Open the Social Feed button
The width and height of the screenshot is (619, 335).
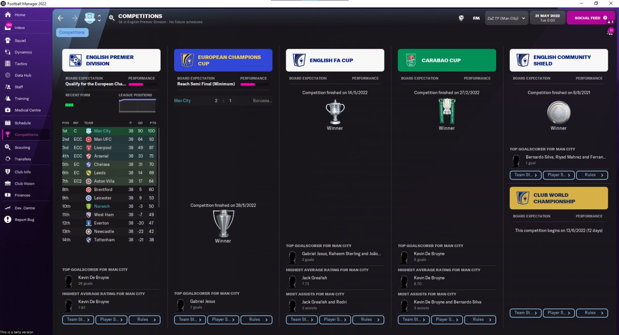click(590, 18)
